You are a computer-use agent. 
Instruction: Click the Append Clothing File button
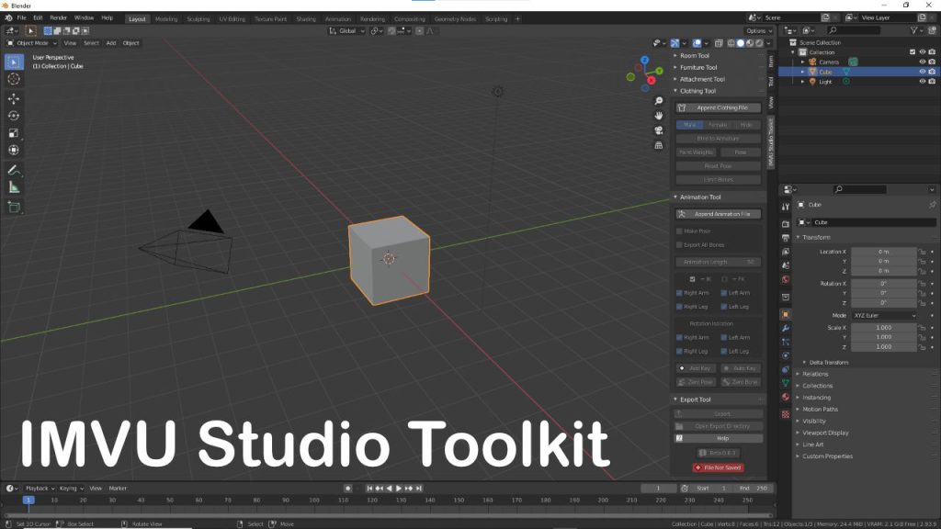[x=719, y=107]
